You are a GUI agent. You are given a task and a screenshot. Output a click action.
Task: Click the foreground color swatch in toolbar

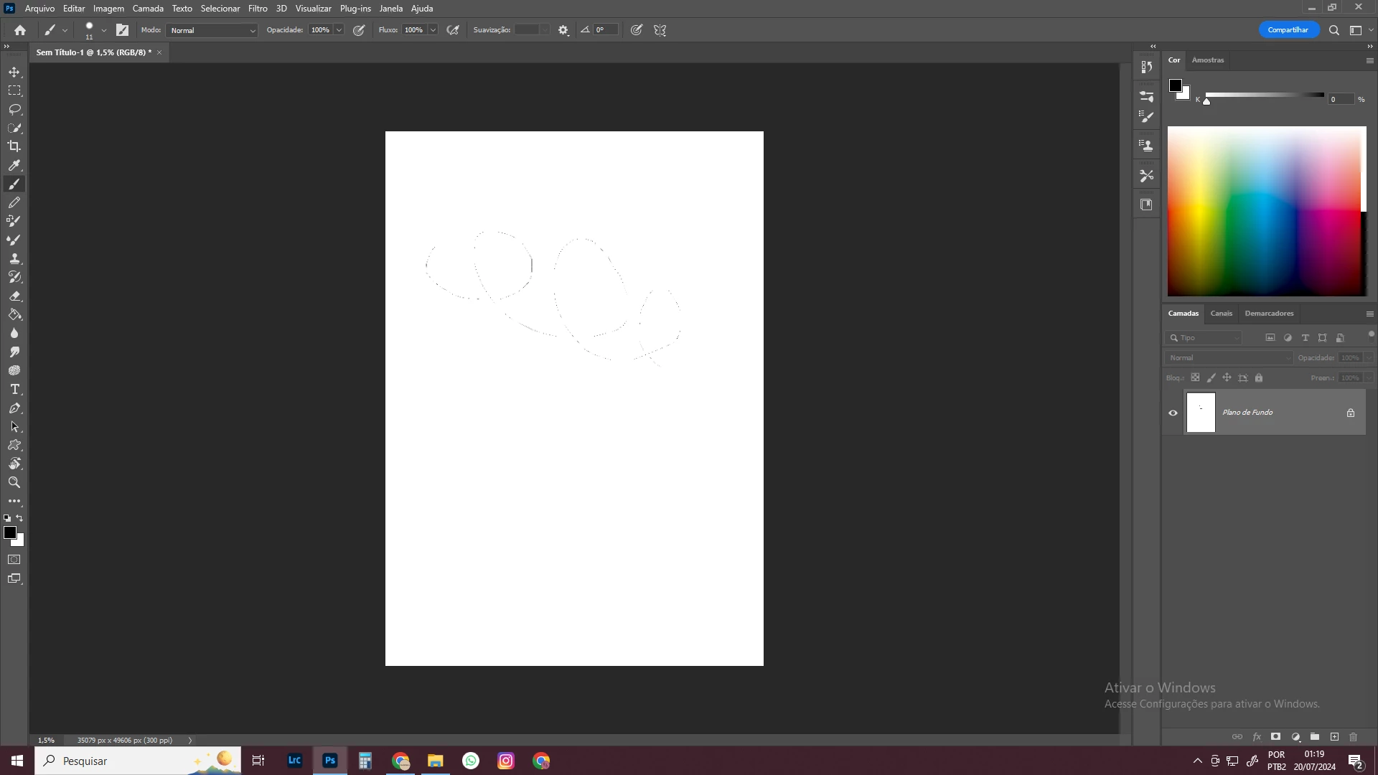9,532
